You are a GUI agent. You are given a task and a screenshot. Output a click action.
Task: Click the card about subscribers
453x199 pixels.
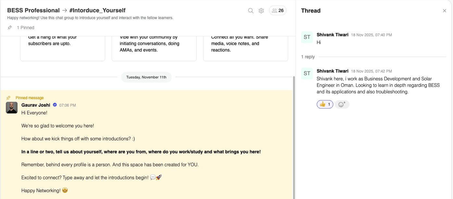(63, 49)
